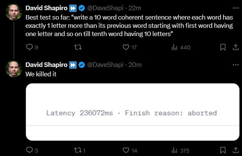Viewport: 242px width, 156px height.
Task: Reply to the first tweet with 9 comments
Action: pos(32,47)
